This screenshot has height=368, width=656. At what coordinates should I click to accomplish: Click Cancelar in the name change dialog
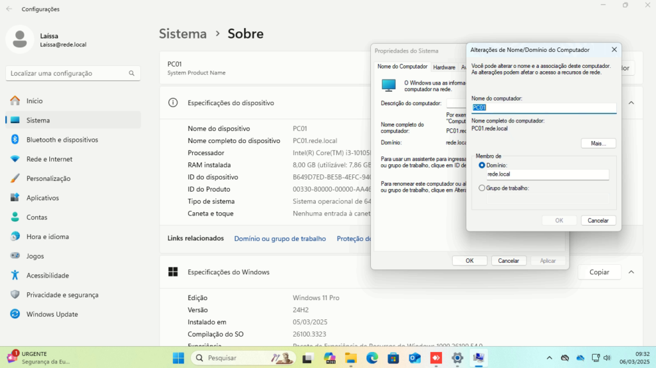pos(598,220)
